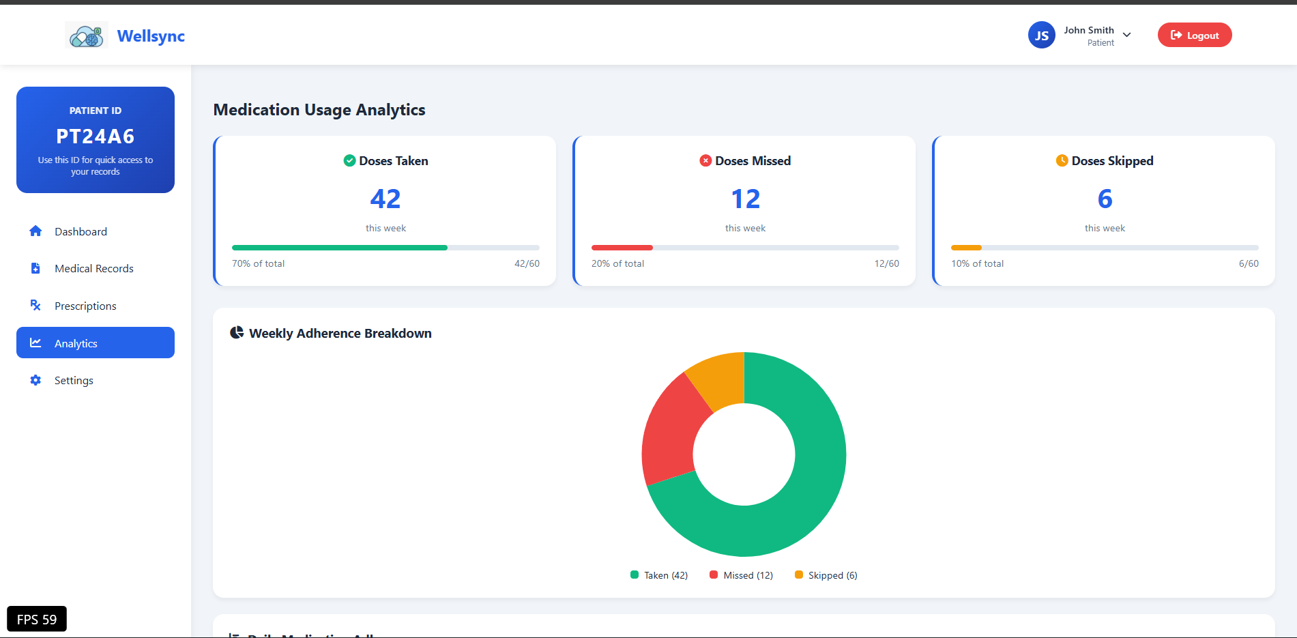
Task: Click the Analytics chart-line icon
Action: click(x=35, y=343)
